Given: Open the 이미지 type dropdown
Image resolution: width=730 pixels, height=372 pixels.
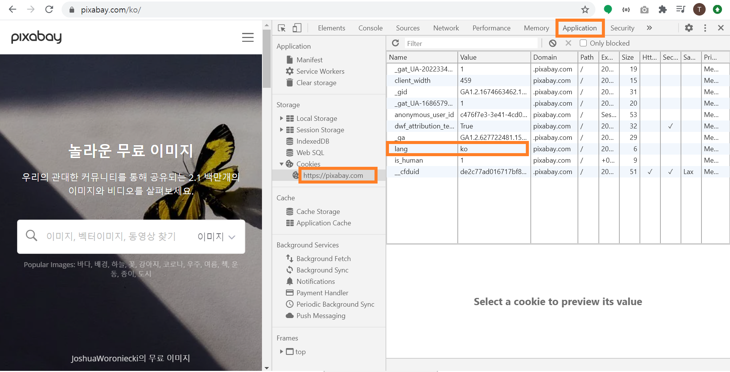Looking at the screenshot, I should 216,237.
